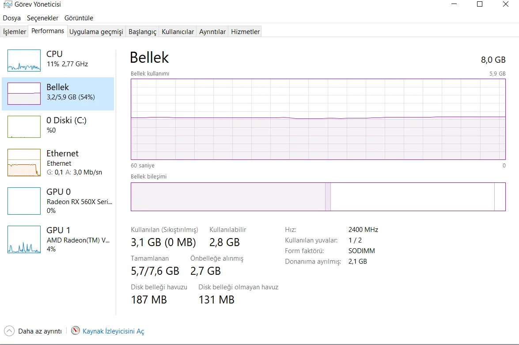Screen dimensions: 519x345
Task: Collapse view with Daha az ayrıntı arrow
Action: (x=9, y=330)
